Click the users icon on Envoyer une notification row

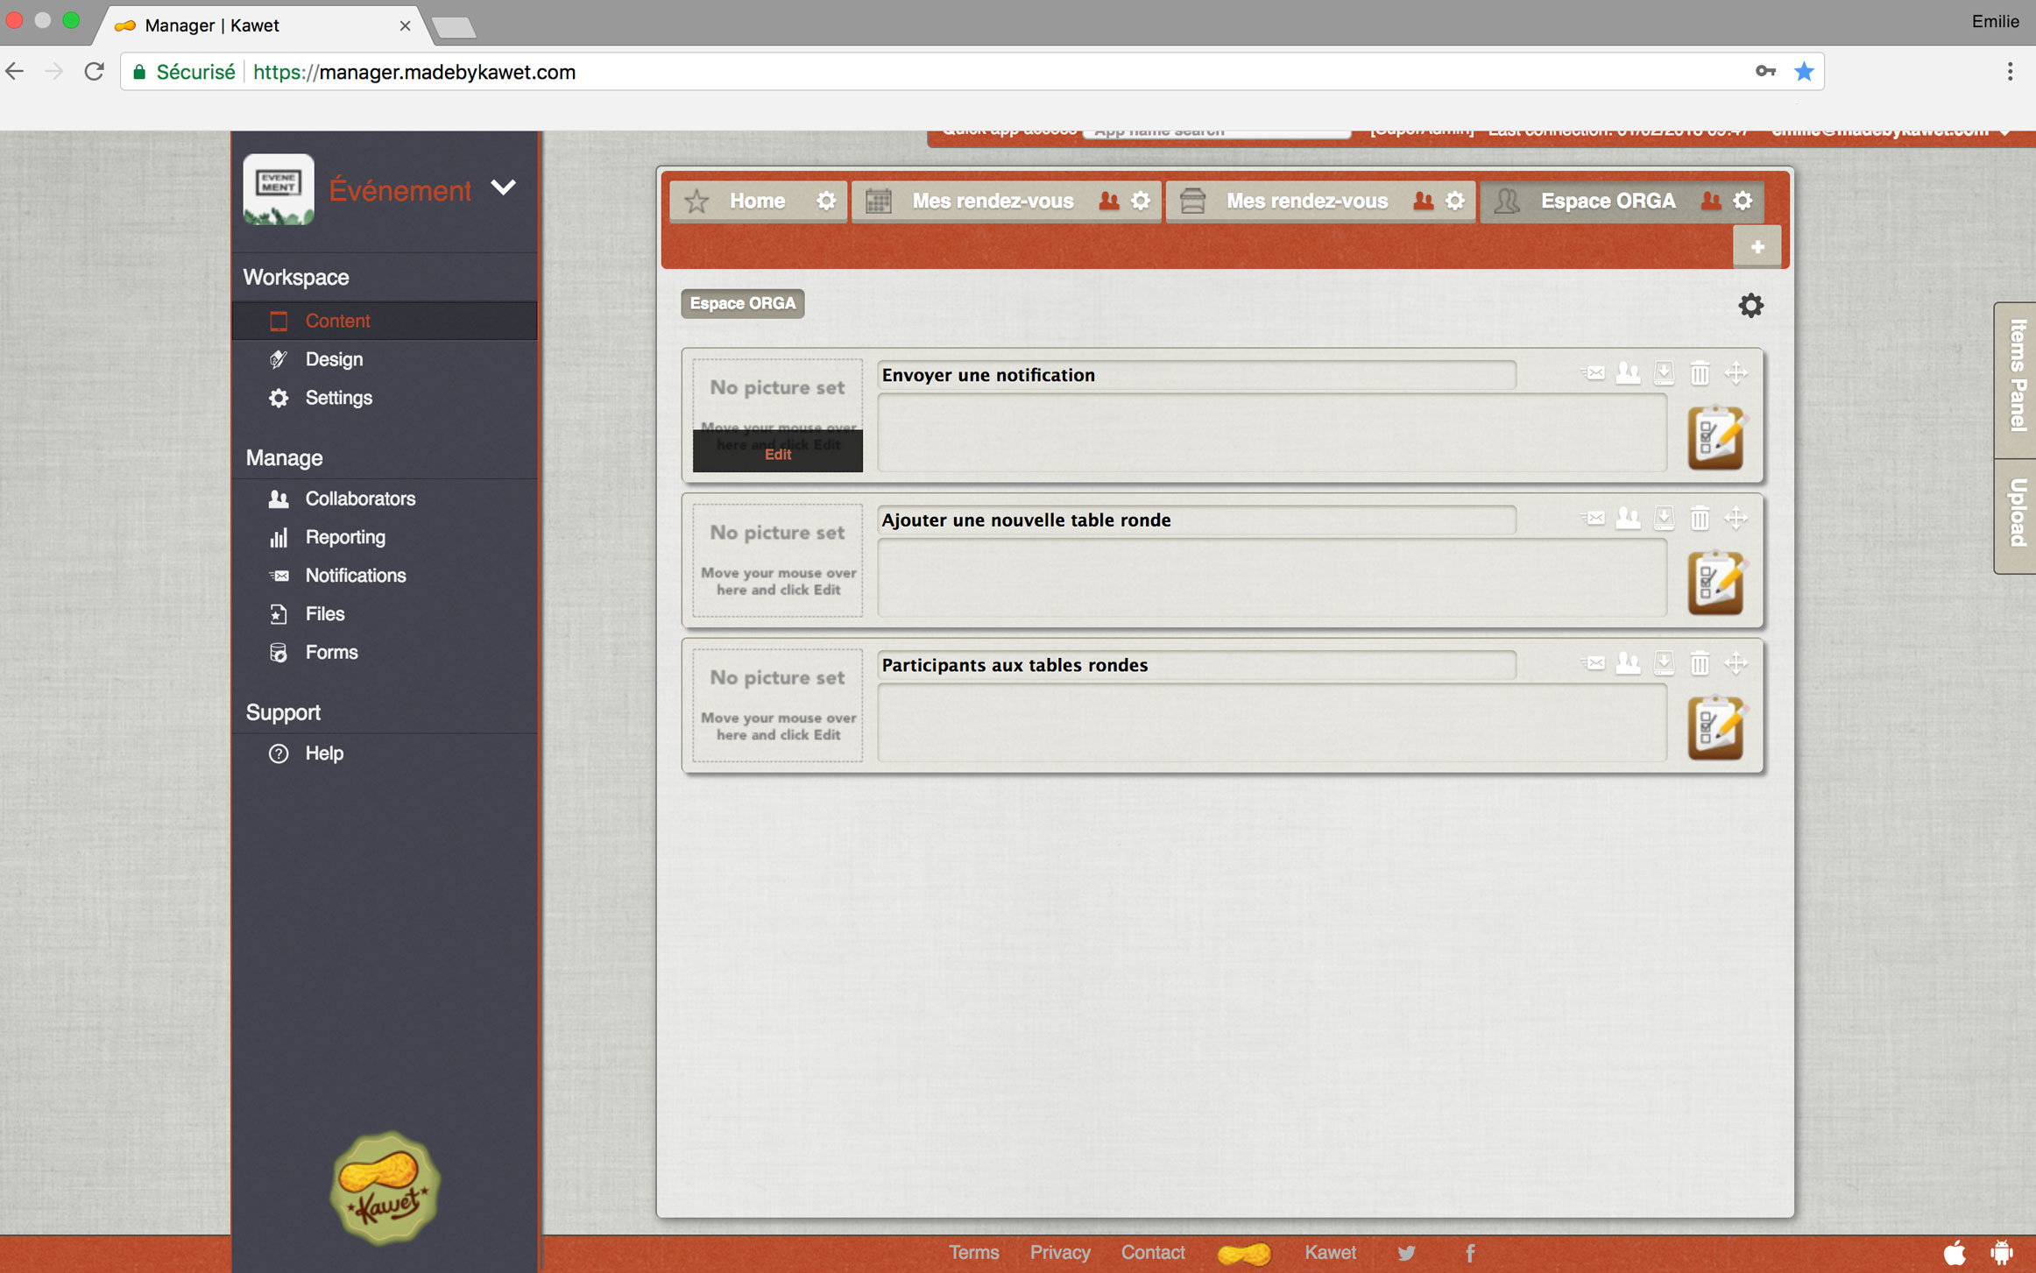[x=1628, y=373]
